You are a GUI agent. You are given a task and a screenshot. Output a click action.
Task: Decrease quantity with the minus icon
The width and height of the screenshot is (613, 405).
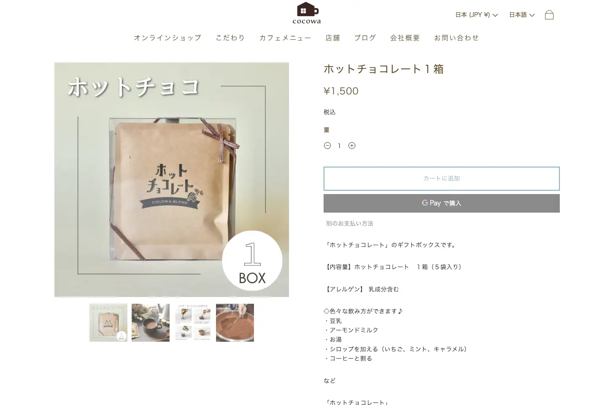327,146
